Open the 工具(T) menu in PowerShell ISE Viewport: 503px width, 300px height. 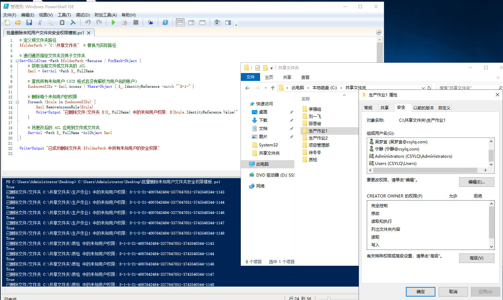click(x=64, y=15)
